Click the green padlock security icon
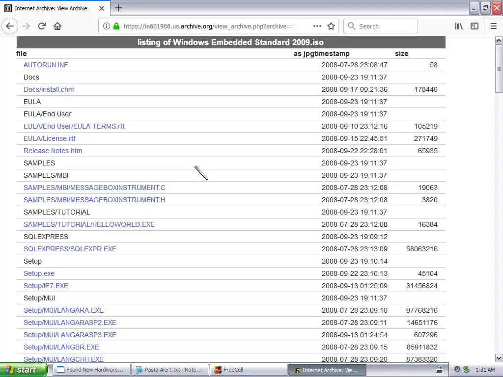 pyautogui.click(x=116, y=26)
